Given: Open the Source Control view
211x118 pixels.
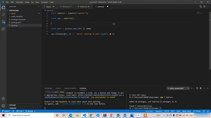Looking at the screenshot, I should pos(3,22).
